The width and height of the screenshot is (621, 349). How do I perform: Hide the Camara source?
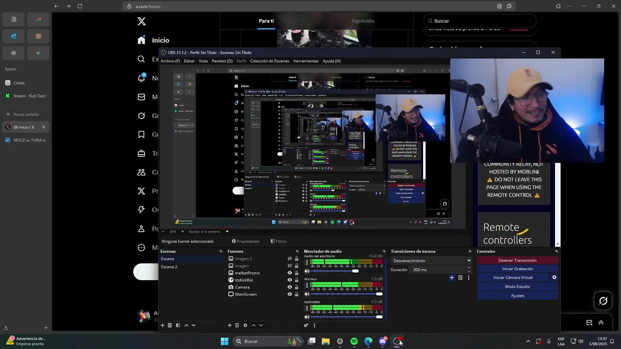coord(290,287)
